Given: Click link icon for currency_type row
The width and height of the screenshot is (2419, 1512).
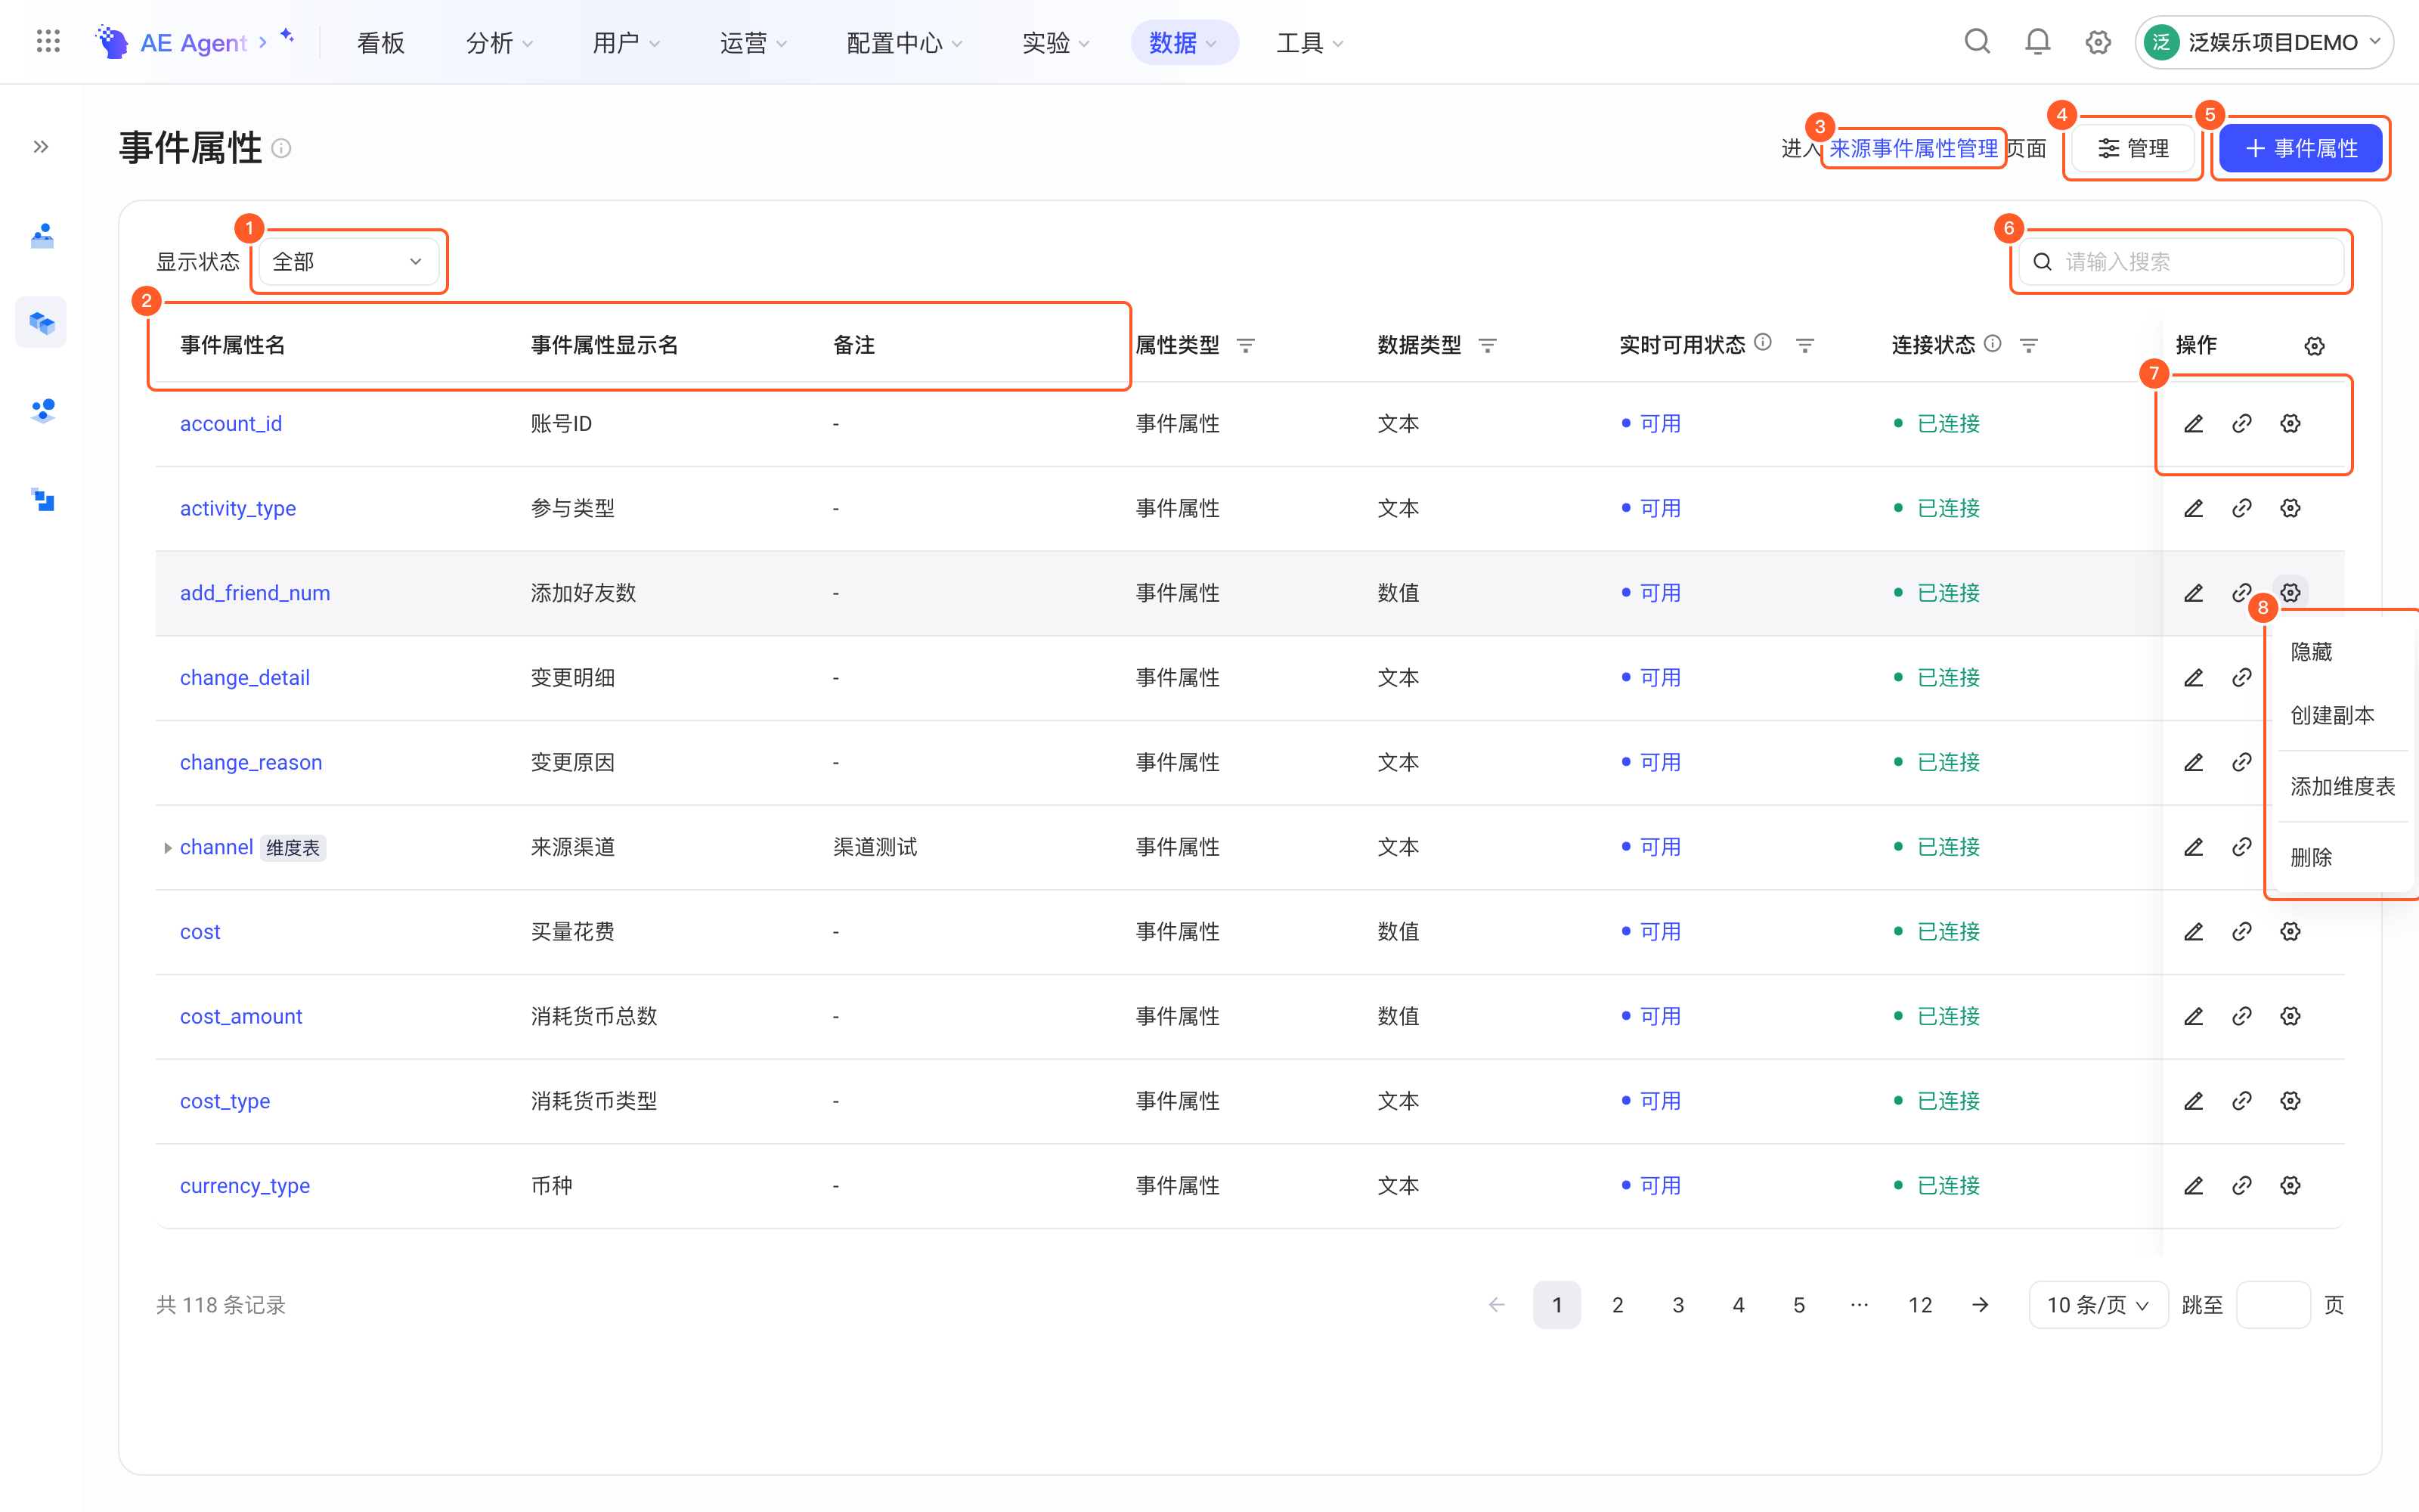Looking at the screenshot, I should pyautogui.click(x=2242, y=1186).
